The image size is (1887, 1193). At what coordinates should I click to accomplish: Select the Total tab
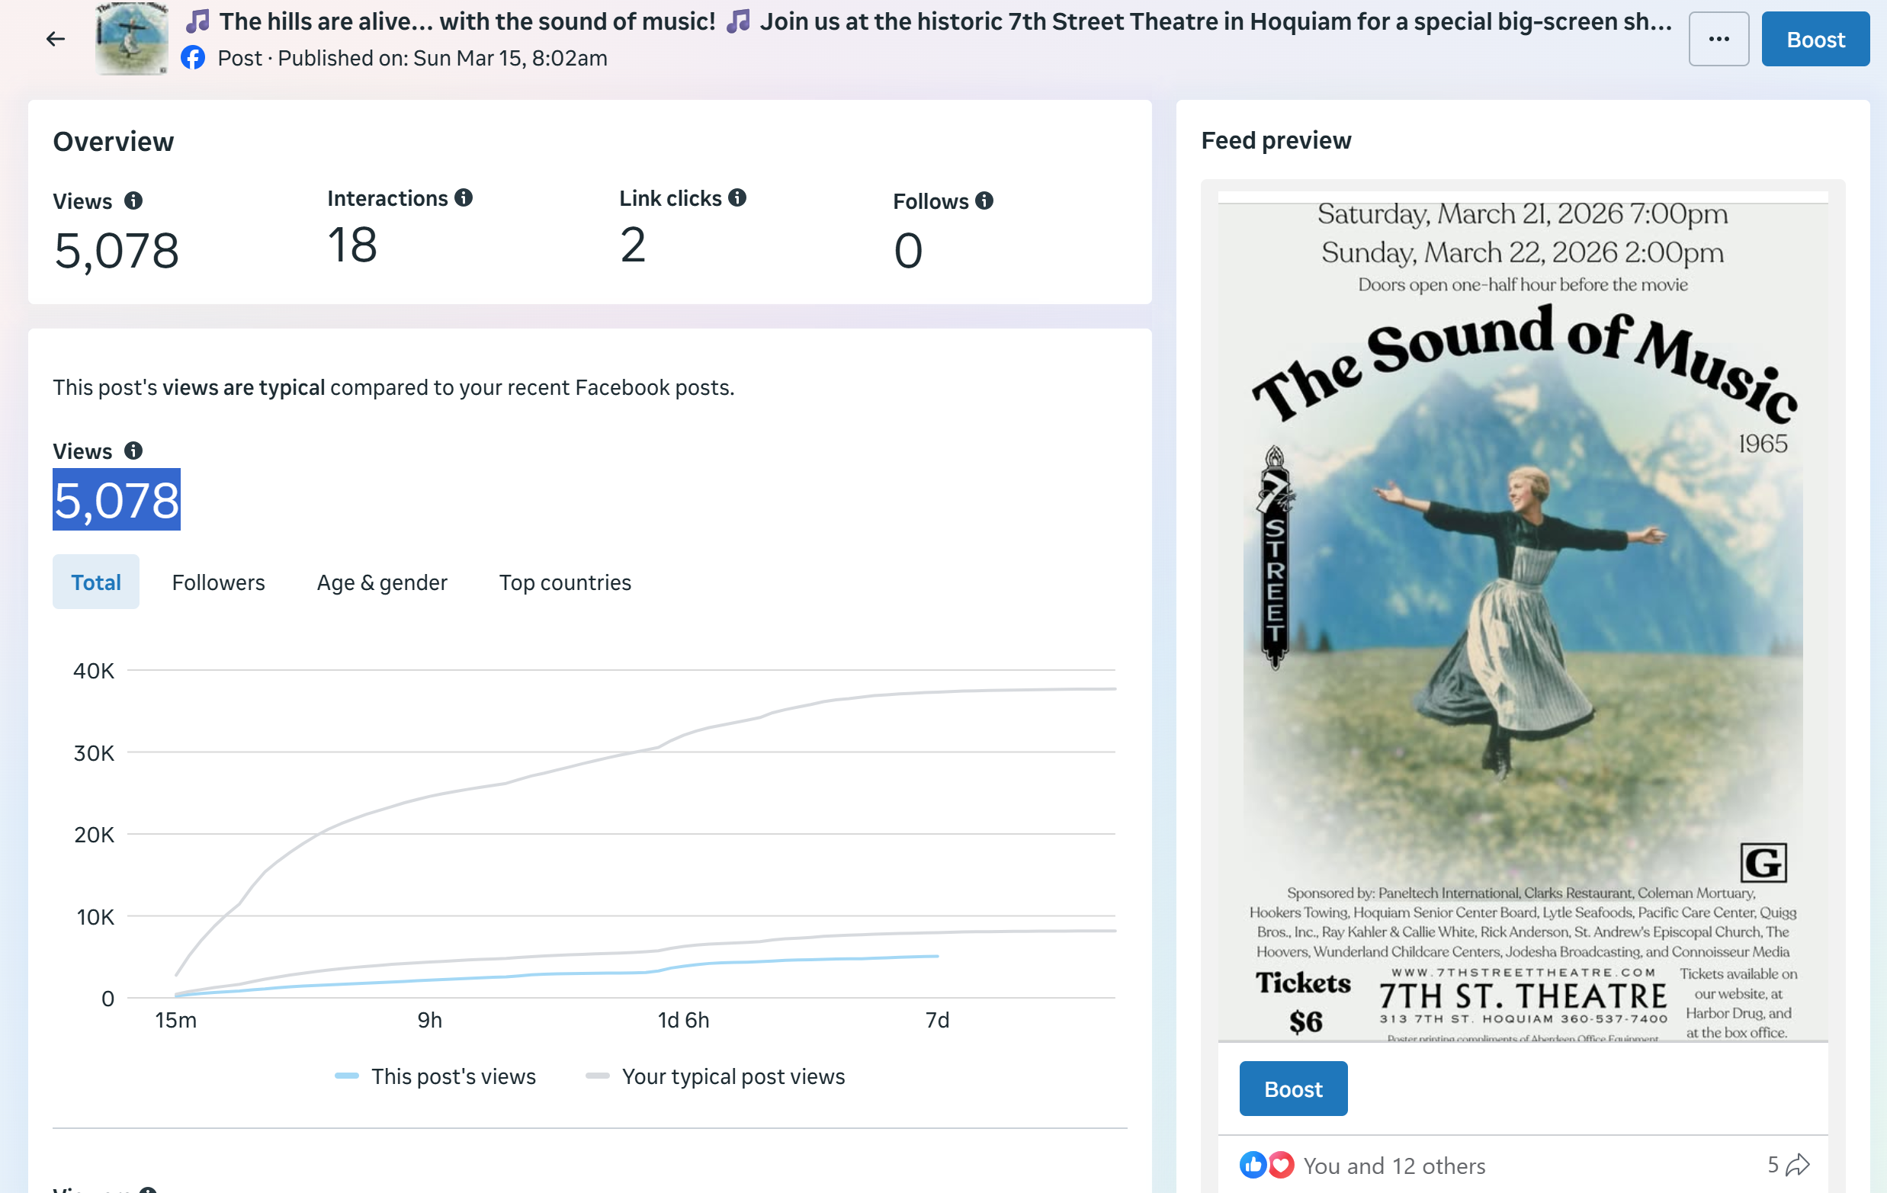pos(95,582)
